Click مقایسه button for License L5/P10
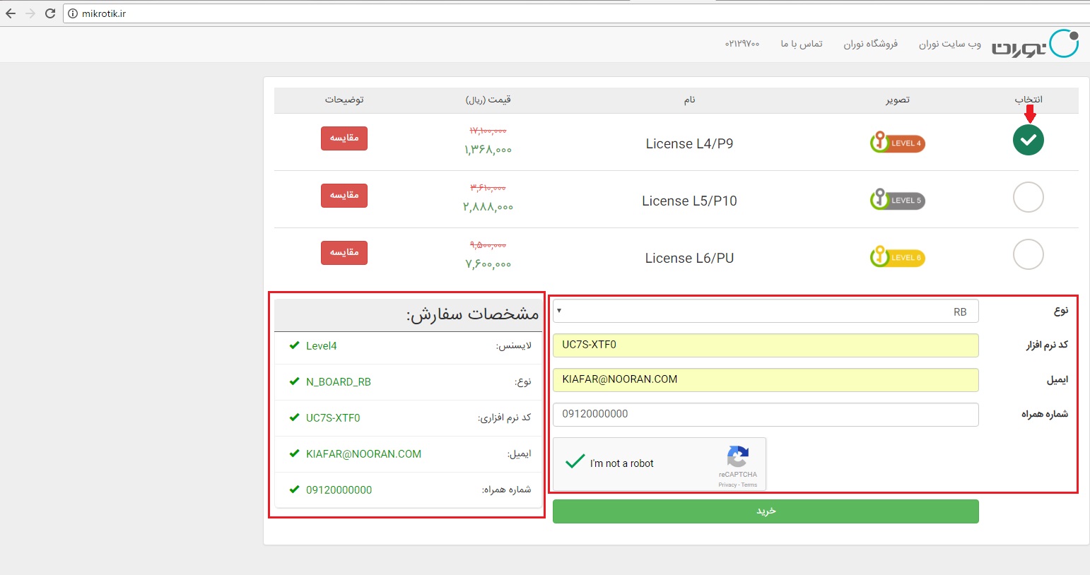The image size is (1090, 575). tap(344, 196)
